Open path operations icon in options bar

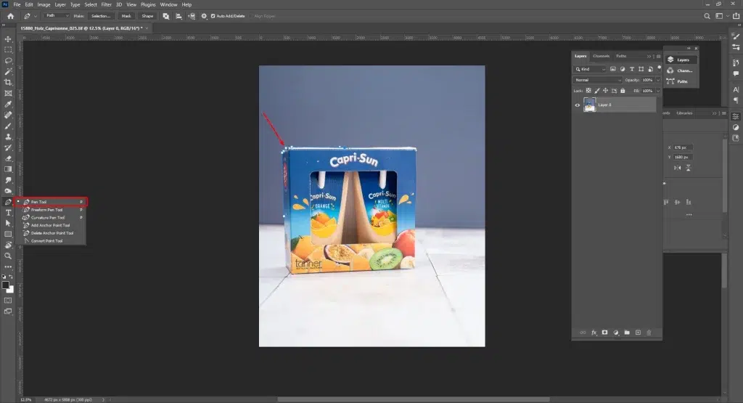(x=166, y=16)
